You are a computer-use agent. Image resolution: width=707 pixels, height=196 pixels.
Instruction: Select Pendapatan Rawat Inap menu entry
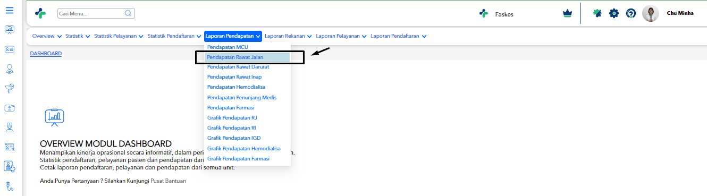(x=248, y=77)
